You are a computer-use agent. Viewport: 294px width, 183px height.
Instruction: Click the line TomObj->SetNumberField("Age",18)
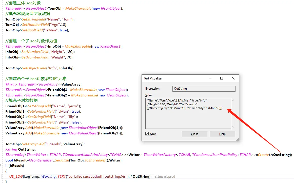[36, 25]
